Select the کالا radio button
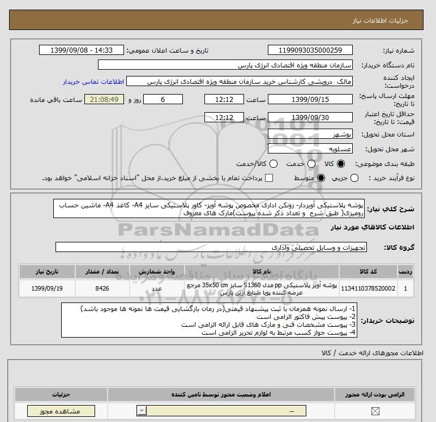This screenshot has height=422, width=436. pyautogui.click(x=341, y=164)
